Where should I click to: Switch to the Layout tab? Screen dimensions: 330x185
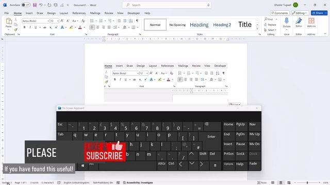click(x=63, y=13)
